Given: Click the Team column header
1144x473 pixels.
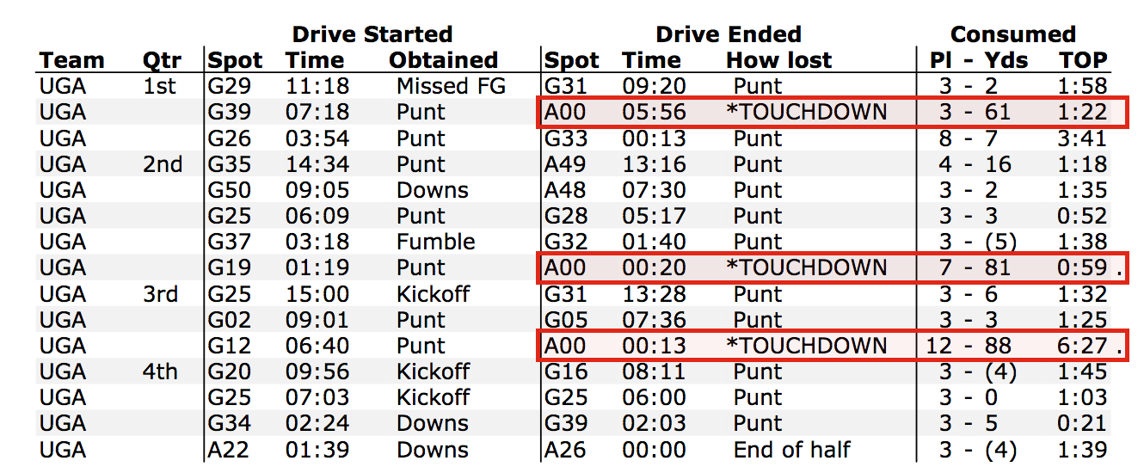Looking at the screenshot, I should pyautogui.click(x=71, y=60).
